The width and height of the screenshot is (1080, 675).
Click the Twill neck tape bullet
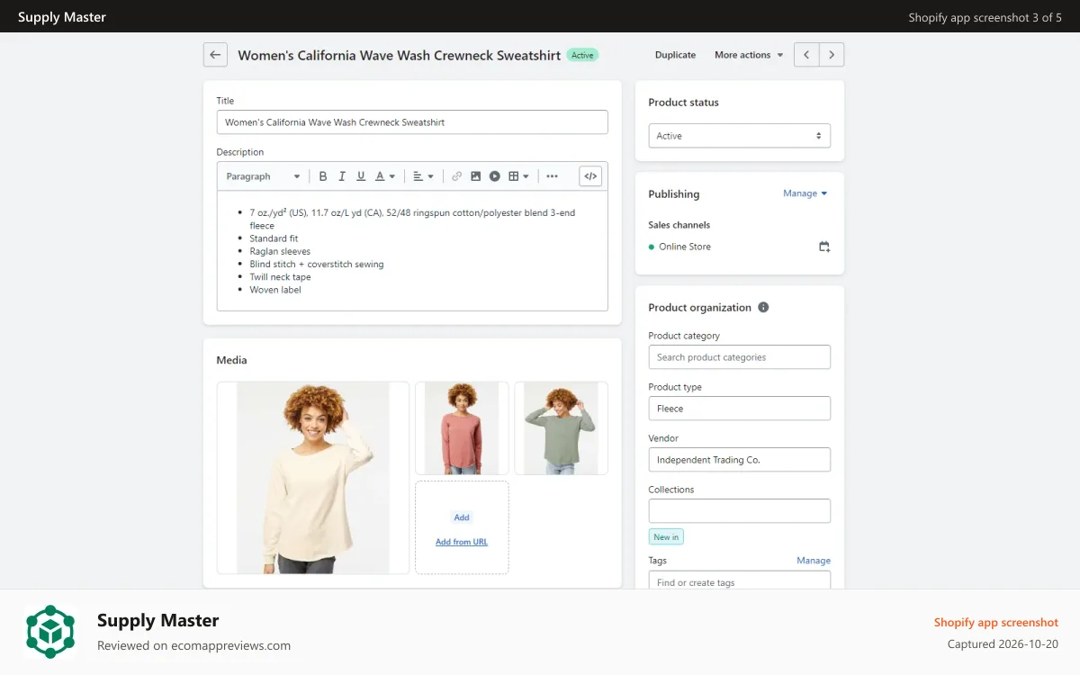coord(280,277)
